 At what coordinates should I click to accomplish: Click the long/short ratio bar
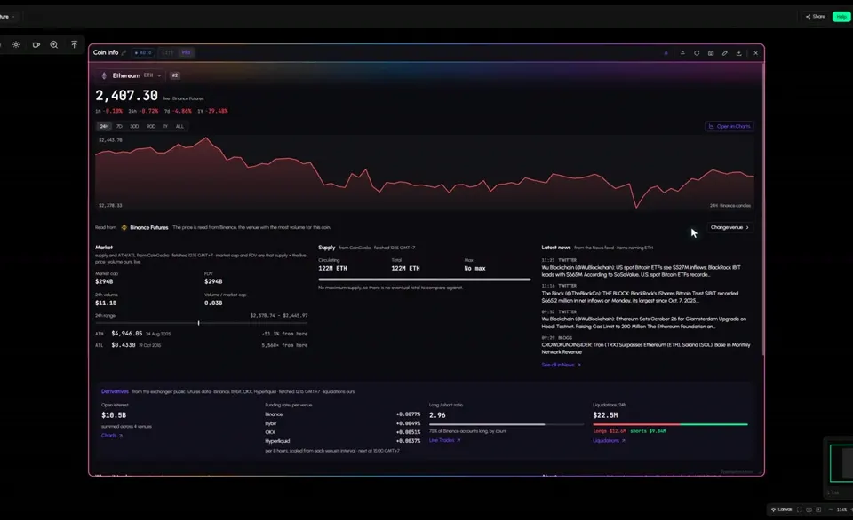pyautogui.click(x=506, y=424)
